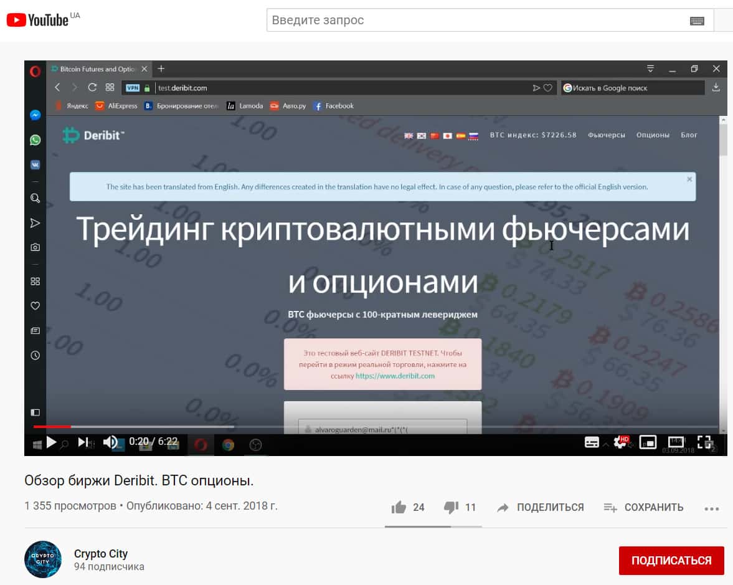Open Crypto City channel avatar
733x585 pixels.
43,559
